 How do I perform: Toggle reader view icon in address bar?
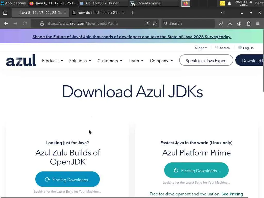[x=147, y=23]
